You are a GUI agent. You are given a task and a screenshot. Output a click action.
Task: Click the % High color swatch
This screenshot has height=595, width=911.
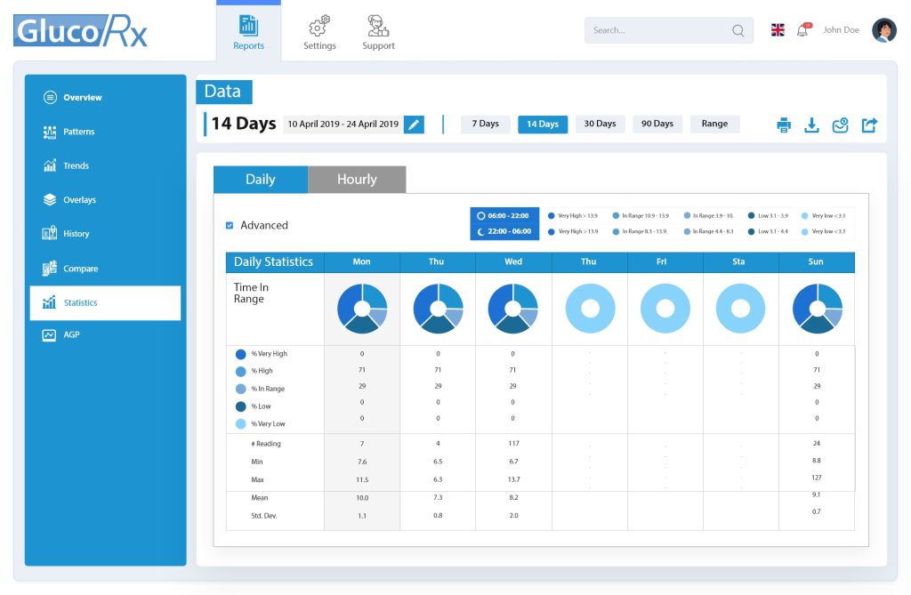point(240,371)
